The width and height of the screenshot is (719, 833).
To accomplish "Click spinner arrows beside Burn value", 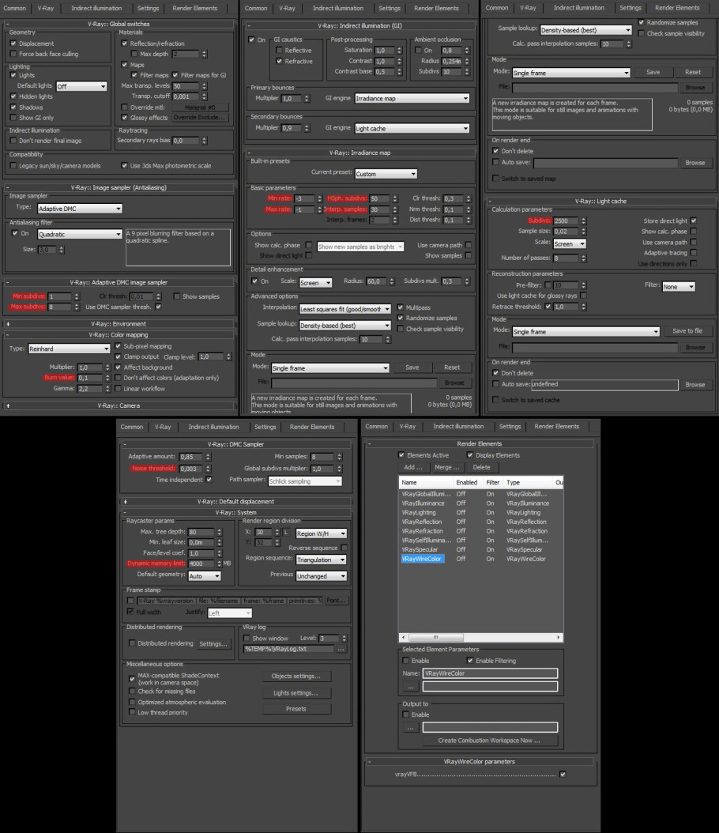I will 107,377.
